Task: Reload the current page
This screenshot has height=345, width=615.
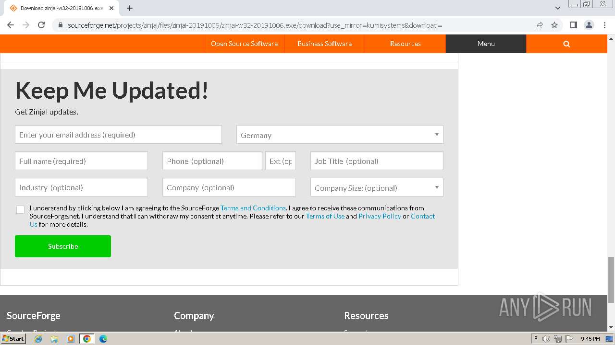Action: pyautogui.click(x=41, y=25)
